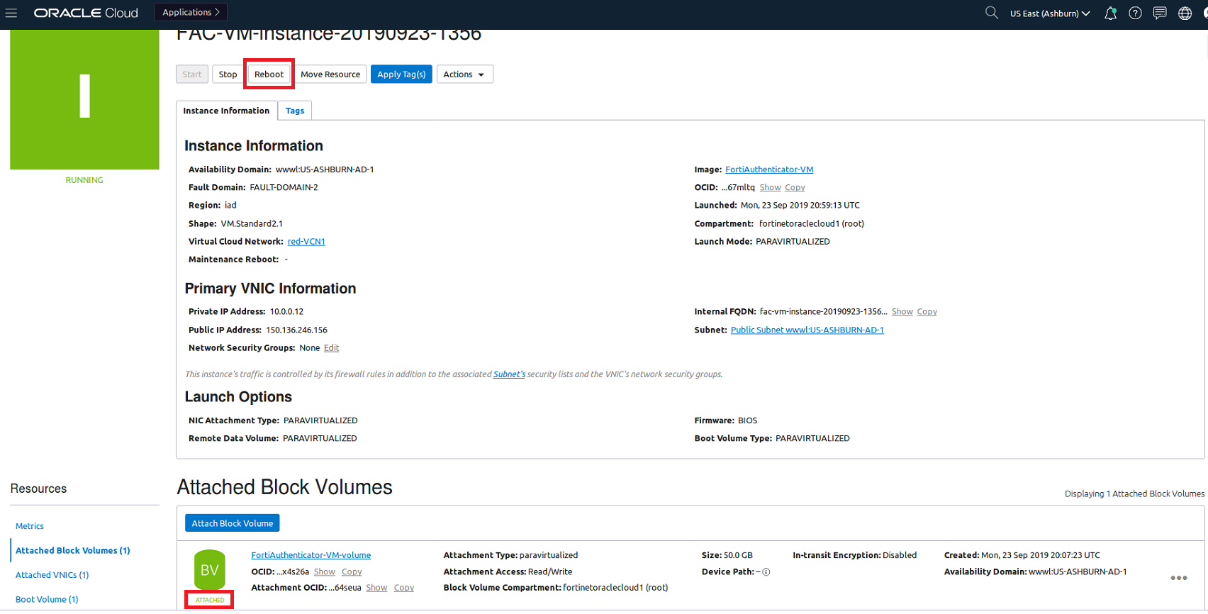Open the Public Subnet wwwl:US-ASHBURN-AD-1 link
The height and width of the screenshot is (614, 1208).
[x=807, y=330]
